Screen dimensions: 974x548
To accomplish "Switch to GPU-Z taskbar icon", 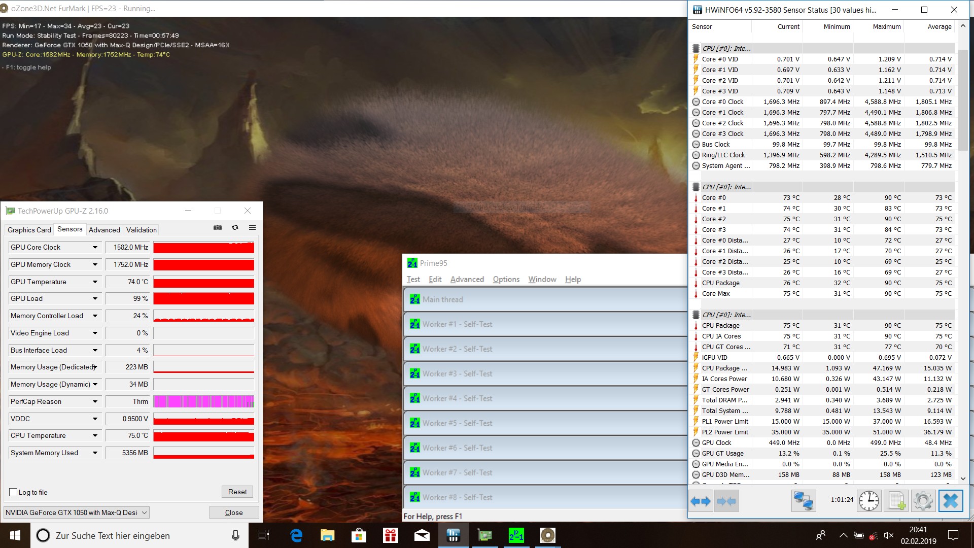I will [485, 535].
